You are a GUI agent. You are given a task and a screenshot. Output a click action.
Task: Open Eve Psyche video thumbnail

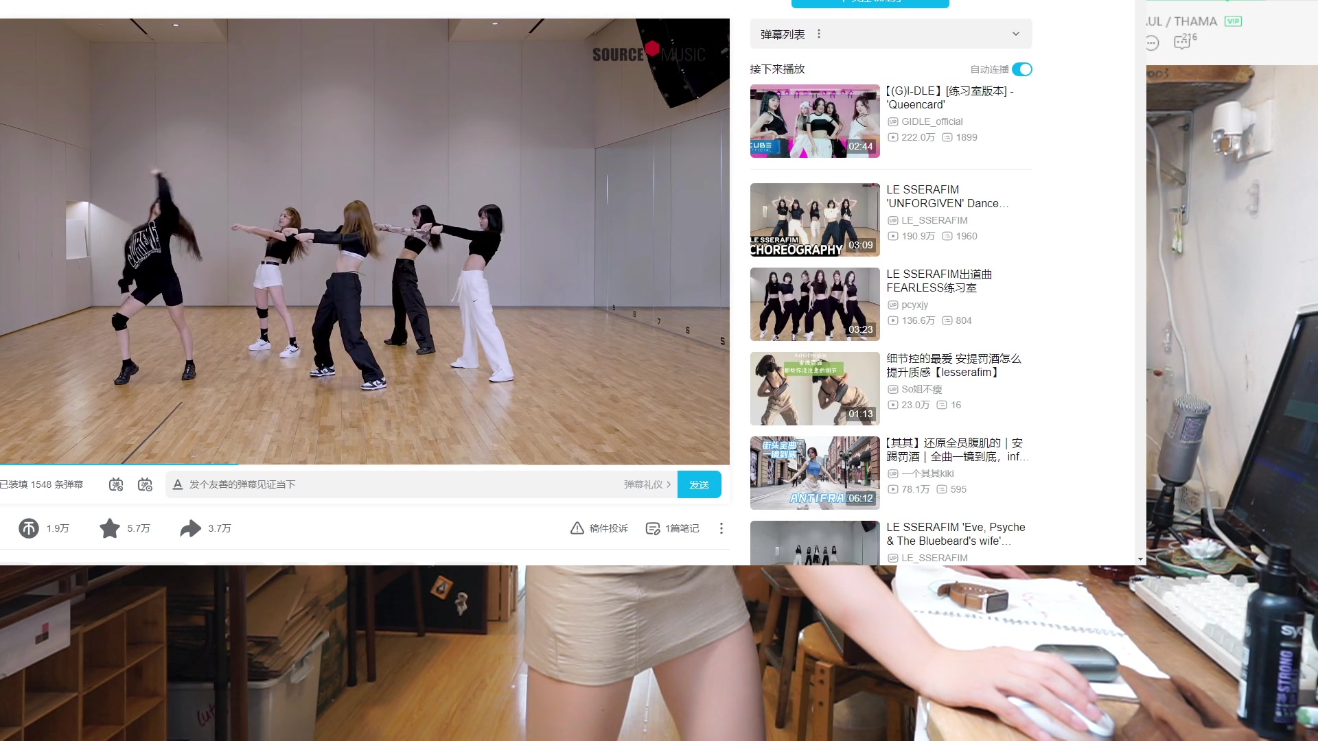click(x=815, y=543)
